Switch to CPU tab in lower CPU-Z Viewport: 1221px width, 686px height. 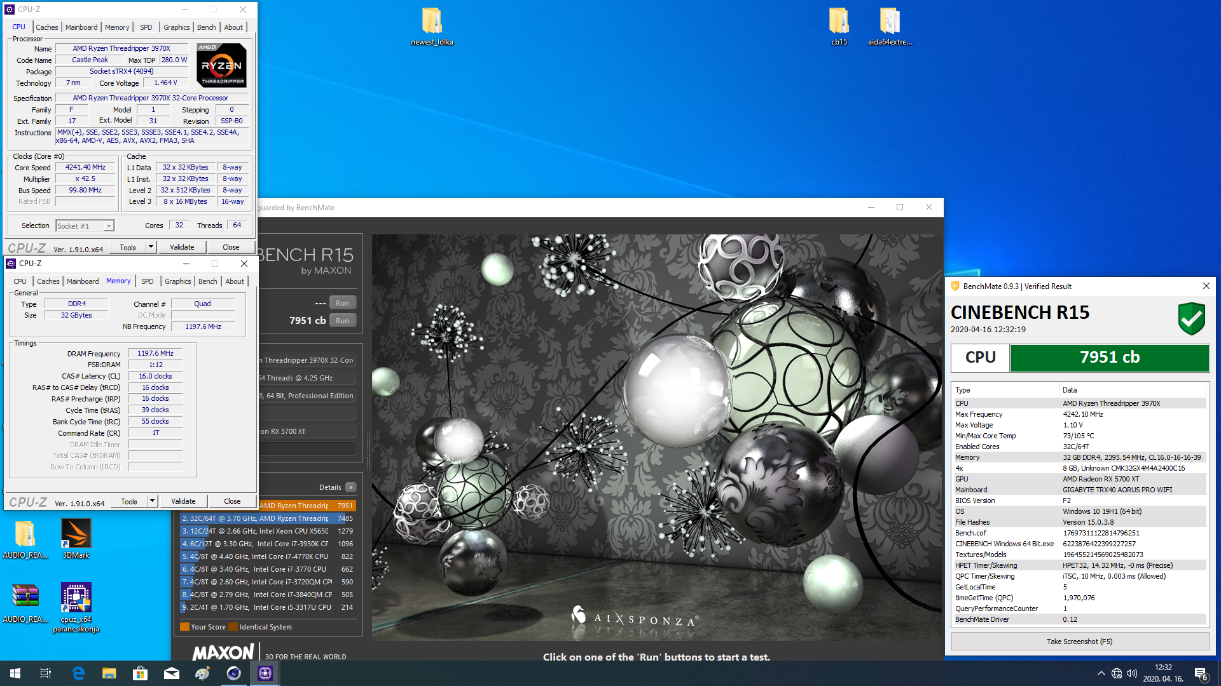point(20,281)
